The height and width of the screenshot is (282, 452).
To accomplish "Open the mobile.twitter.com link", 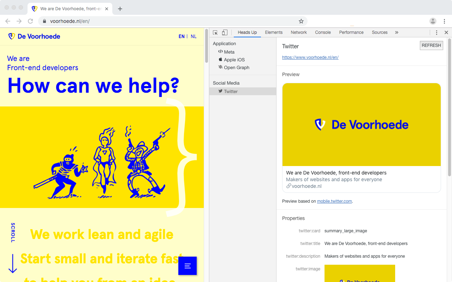I will pos(334,201).
